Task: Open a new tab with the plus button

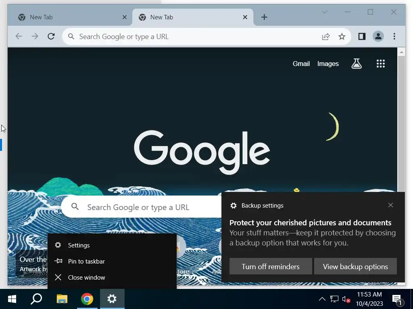Action: pos(264,17)
